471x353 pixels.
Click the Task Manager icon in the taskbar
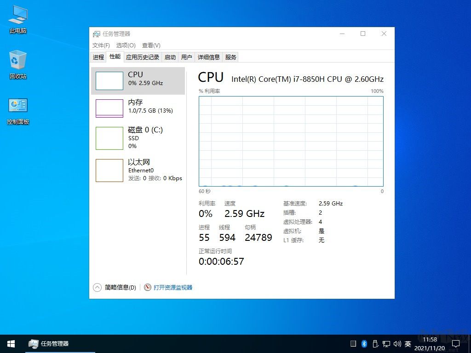coord(34,343)
